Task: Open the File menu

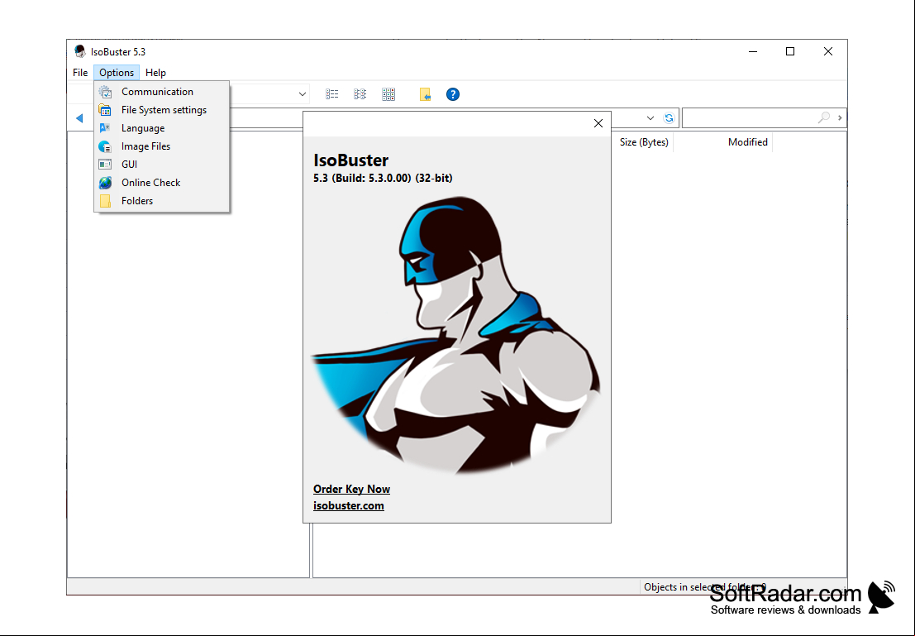Action: (x=80, y=73)
